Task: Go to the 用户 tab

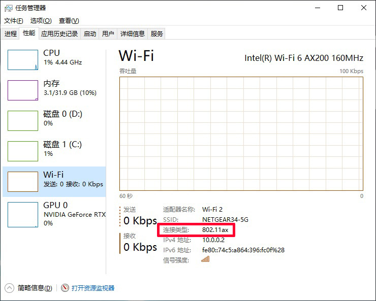Action: pyautogui.click(x=108, y=34)
